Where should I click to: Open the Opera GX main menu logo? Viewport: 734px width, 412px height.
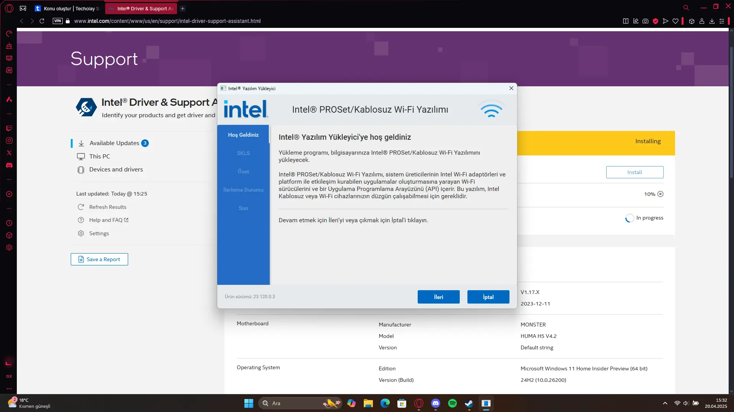tap(9, 8)
